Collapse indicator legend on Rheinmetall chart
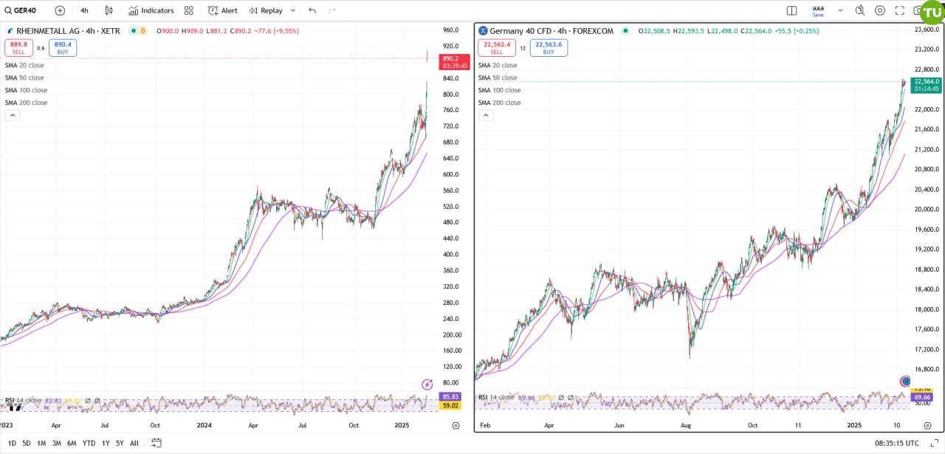The width and height of the screenshot is (945, 454). (12, 115)
